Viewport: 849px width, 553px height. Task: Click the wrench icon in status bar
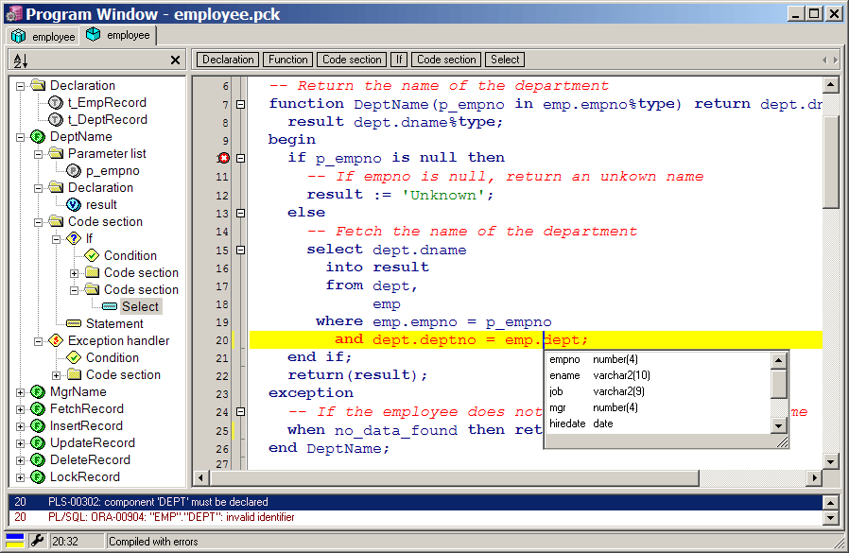(37, 541)
